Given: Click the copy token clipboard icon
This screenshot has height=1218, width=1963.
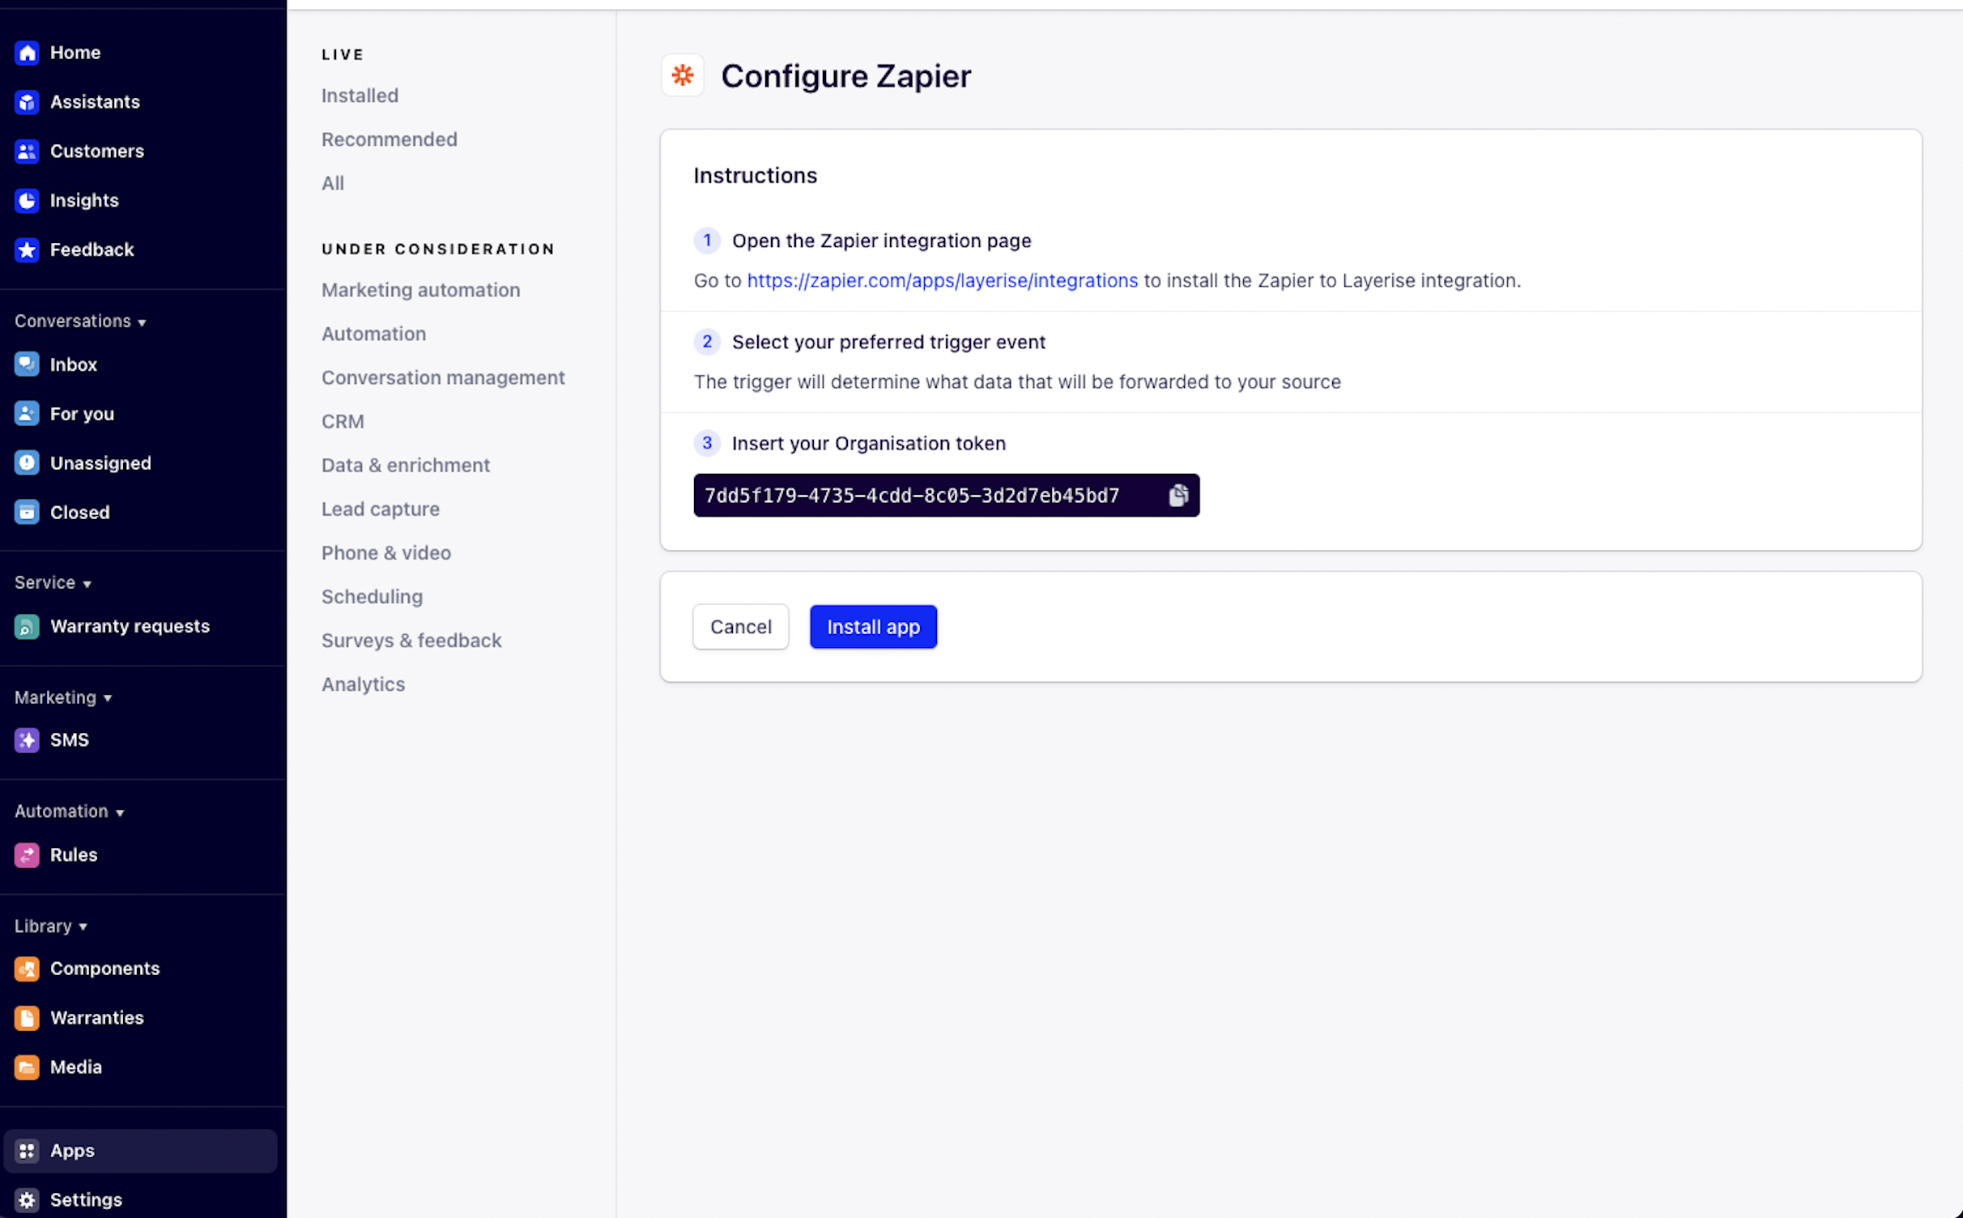Looking at the screenshot, I should coord(1178,495).
